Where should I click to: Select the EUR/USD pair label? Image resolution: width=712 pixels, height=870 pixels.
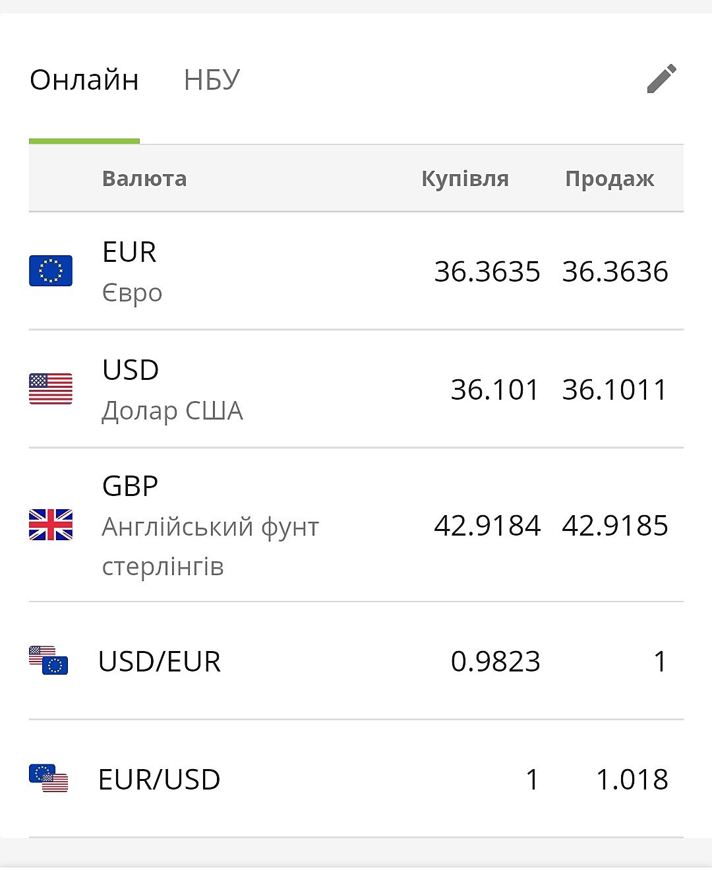(x=160, y=780)
